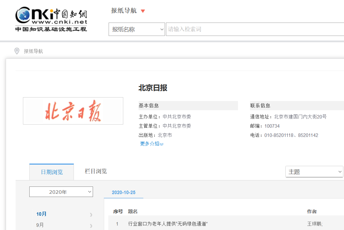Screen dimensions: 344x230
Task: Expand 更多介绍 for more details
Action: [152, 144]
